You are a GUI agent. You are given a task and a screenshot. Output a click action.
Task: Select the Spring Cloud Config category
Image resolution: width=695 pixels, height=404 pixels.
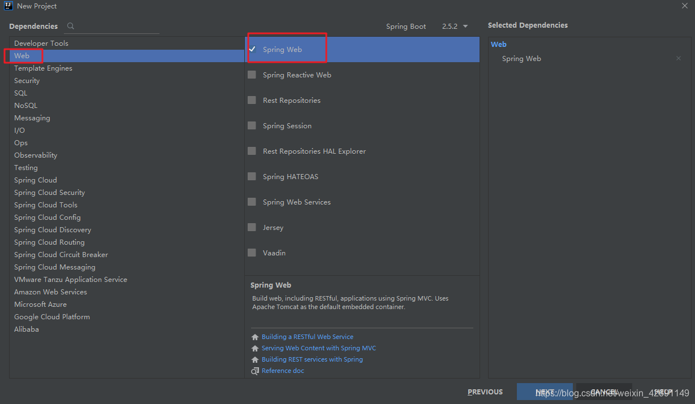(x=127, y=218)
